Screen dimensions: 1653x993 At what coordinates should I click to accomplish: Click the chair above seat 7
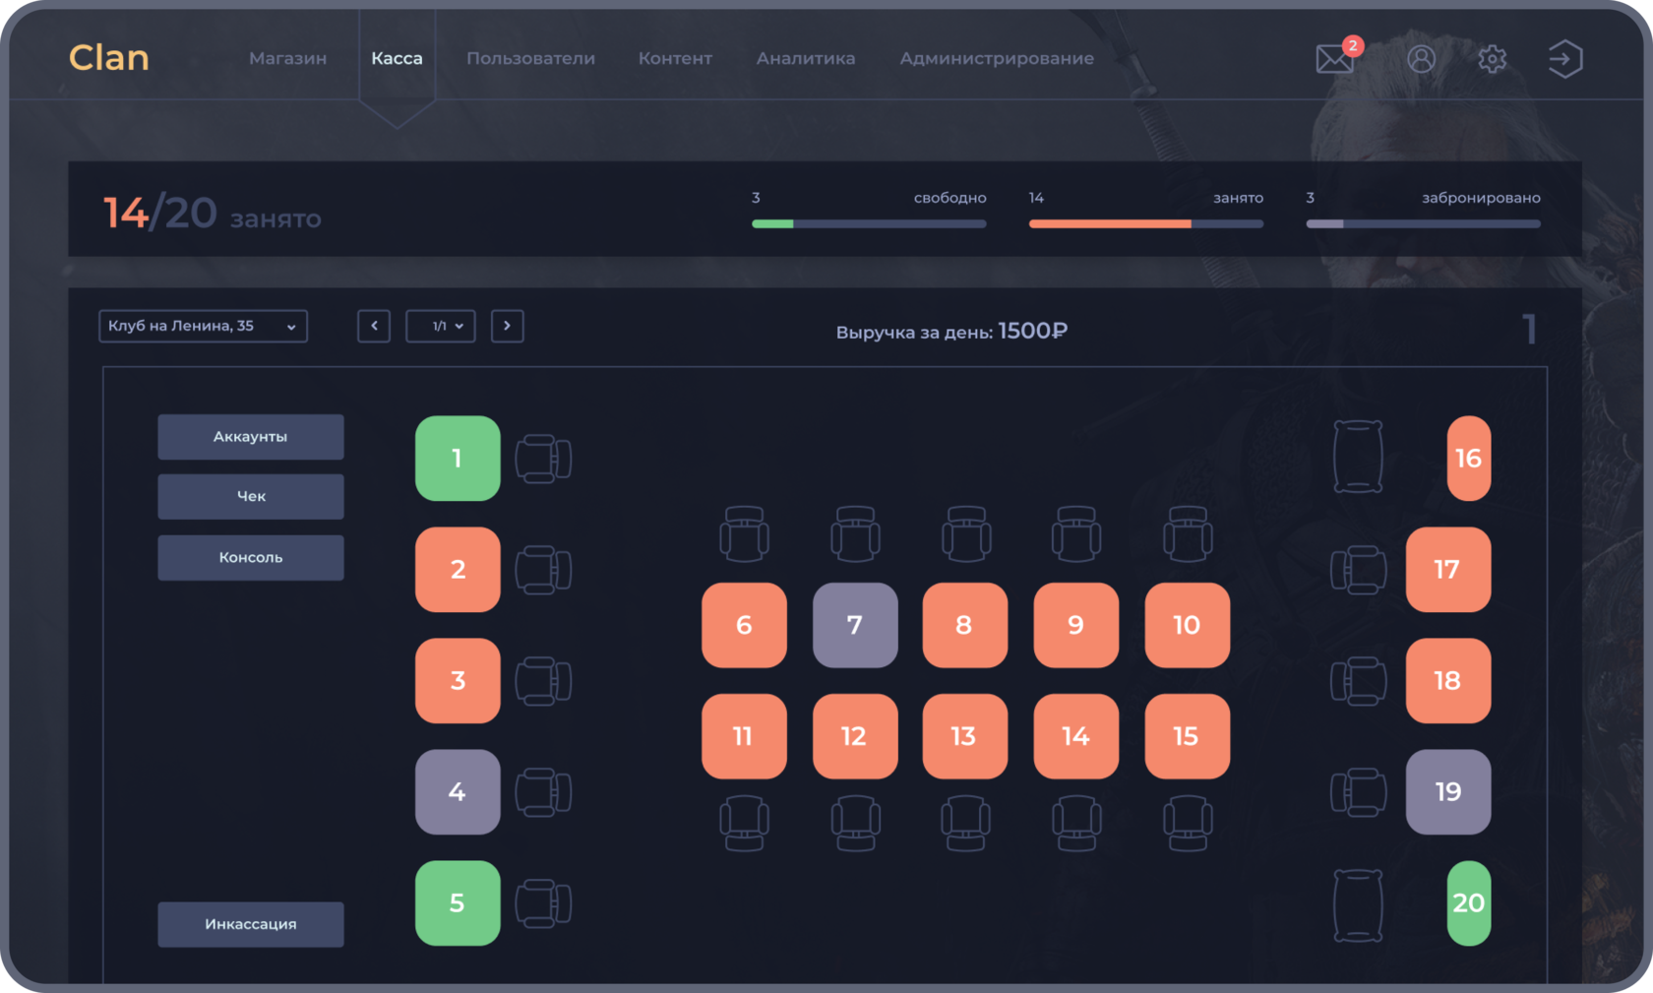point(855,534)
